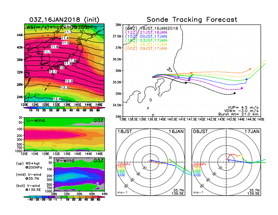This screenshot has width=278, height=215.
Task: Click 'ms-1' in the 06JST hodograph
Action: tap(198, 193)
